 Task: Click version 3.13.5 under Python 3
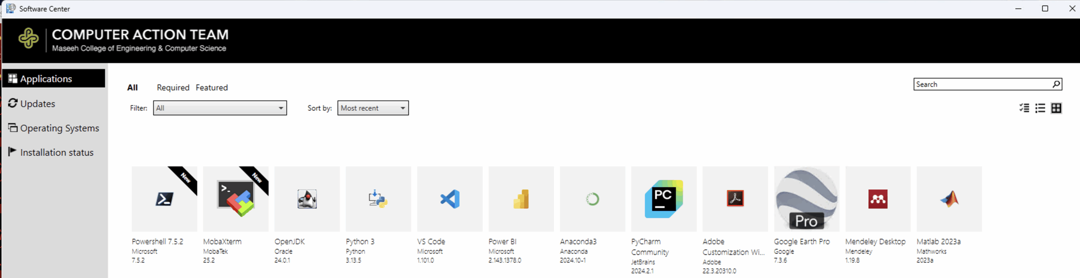[x=354, y=260]
